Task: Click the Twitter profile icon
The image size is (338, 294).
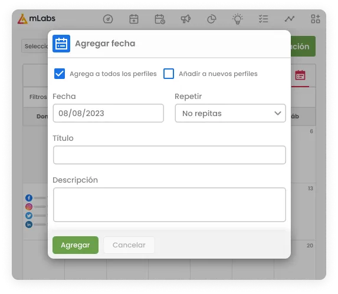Action: [29, 216]
